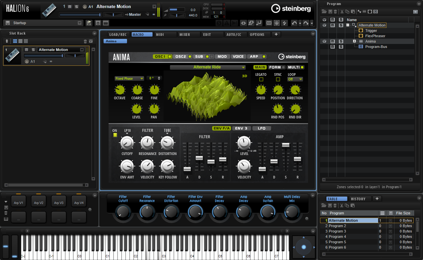Solo the Program-Bus row

341,47
